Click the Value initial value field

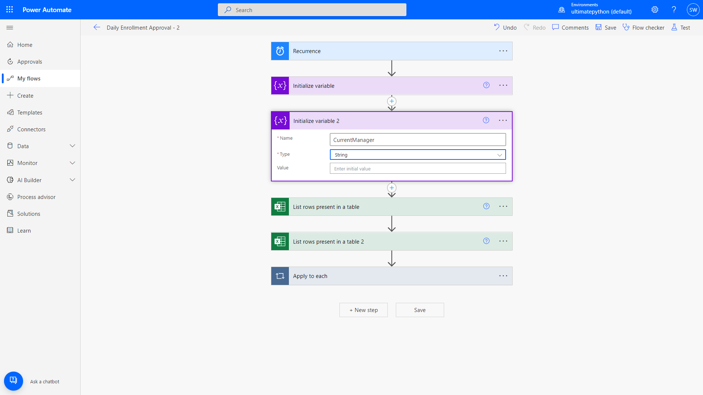418,168
